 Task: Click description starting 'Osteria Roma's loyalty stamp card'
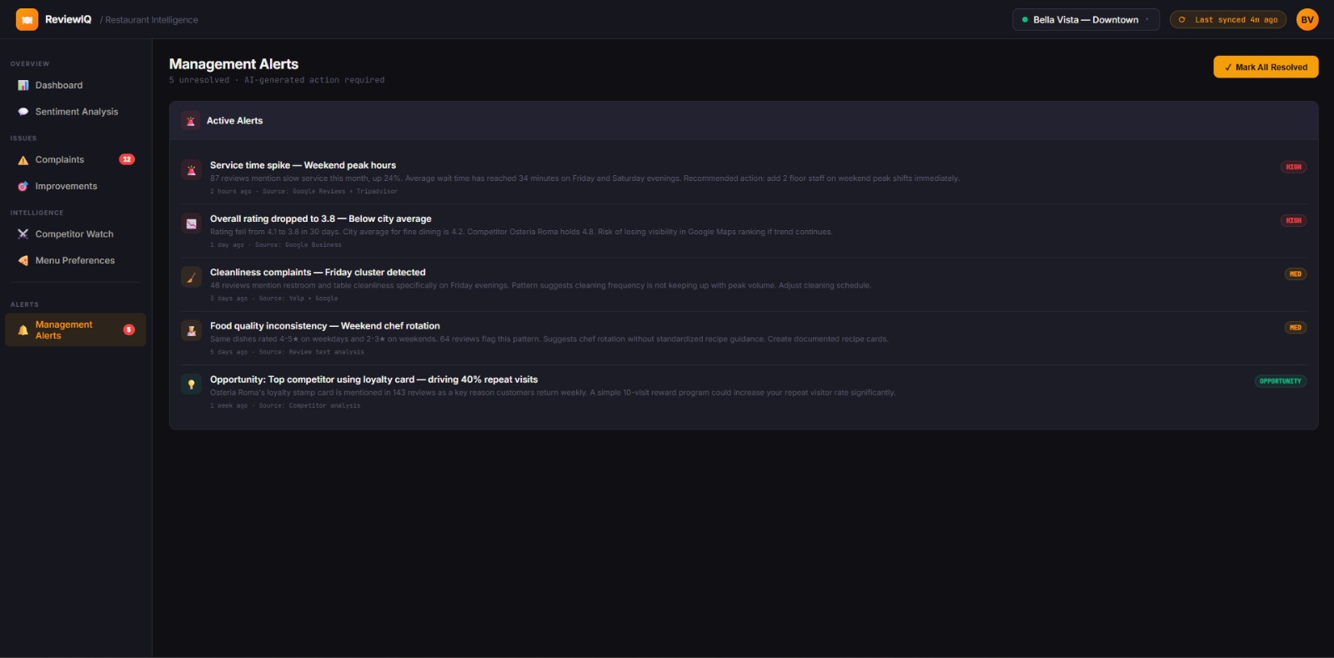point(553,393)
